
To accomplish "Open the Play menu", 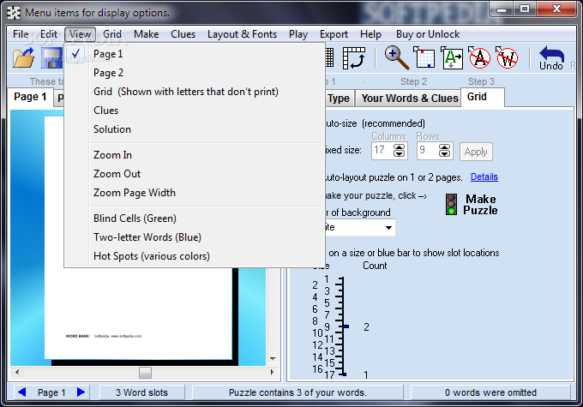I will [x=298, y=34].
